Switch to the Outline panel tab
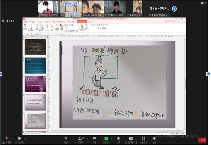The height and width of the screenshot is (145, 211). click(25, 37)
